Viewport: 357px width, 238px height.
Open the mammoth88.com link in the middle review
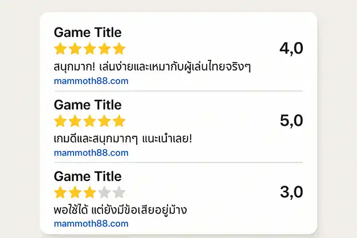(x=91, y=153)
